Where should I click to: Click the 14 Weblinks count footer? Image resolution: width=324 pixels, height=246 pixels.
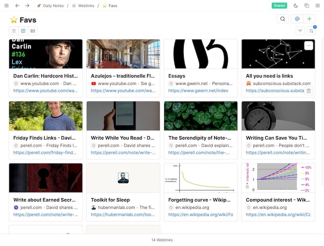click(162, 240)
